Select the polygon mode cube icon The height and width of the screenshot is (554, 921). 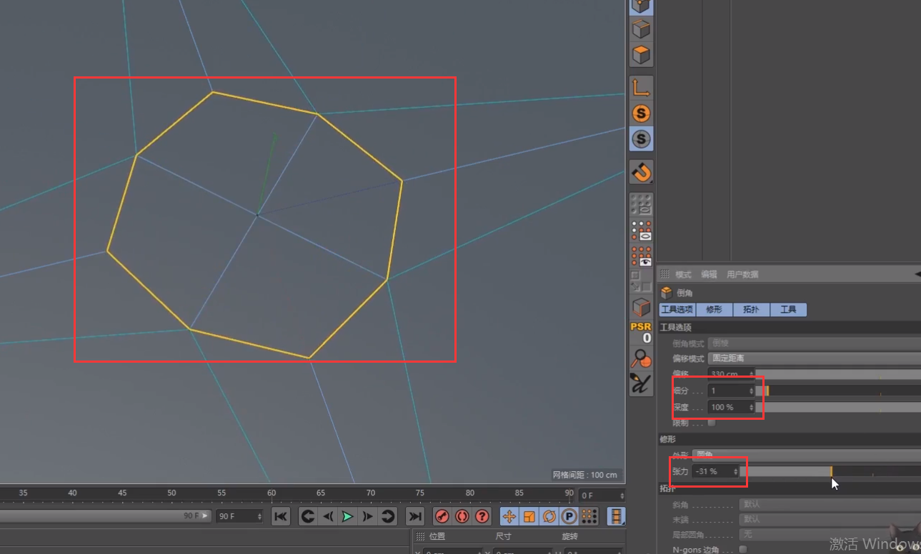[641, 54]
